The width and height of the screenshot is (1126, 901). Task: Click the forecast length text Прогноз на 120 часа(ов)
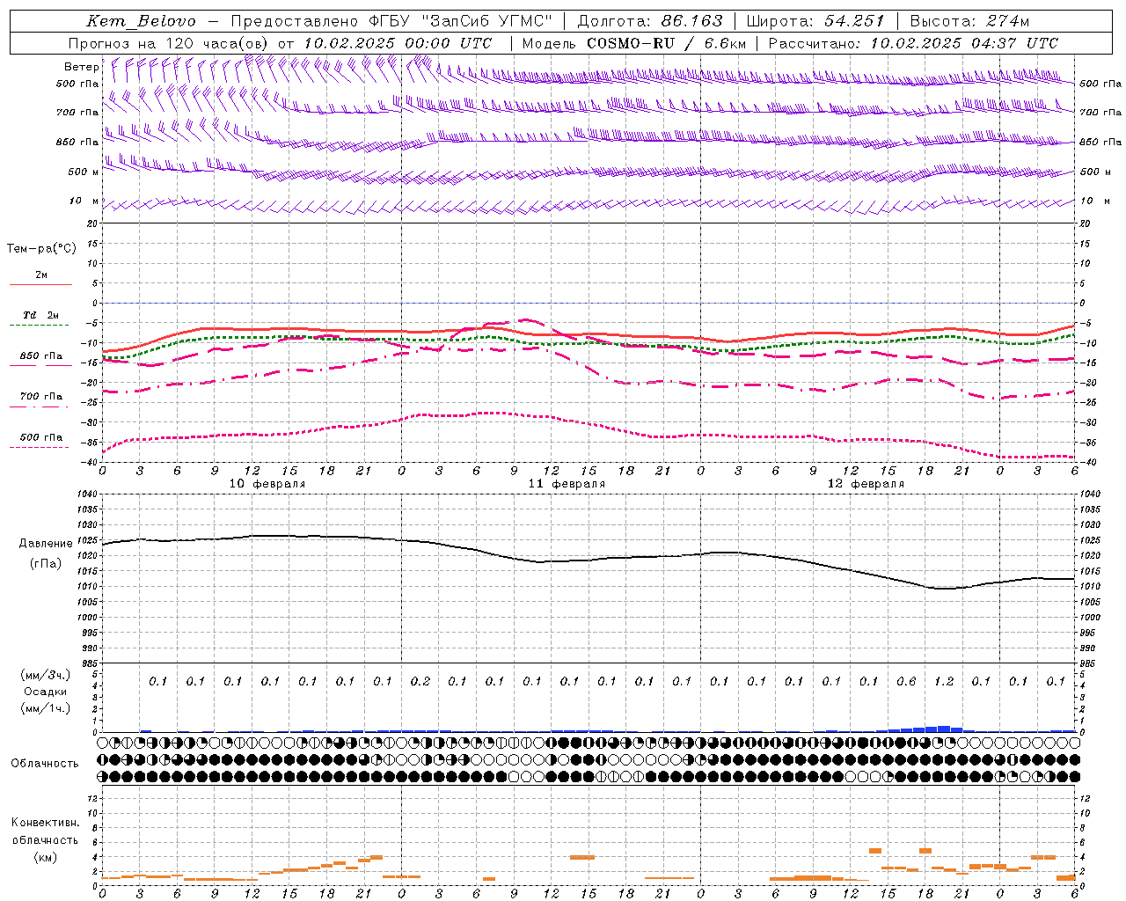pyautogui.click(x=170, y=43)
